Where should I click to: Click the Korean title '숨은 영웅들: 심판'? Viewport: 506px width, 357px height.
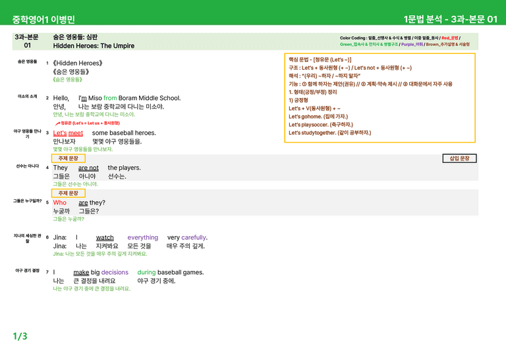75,37
